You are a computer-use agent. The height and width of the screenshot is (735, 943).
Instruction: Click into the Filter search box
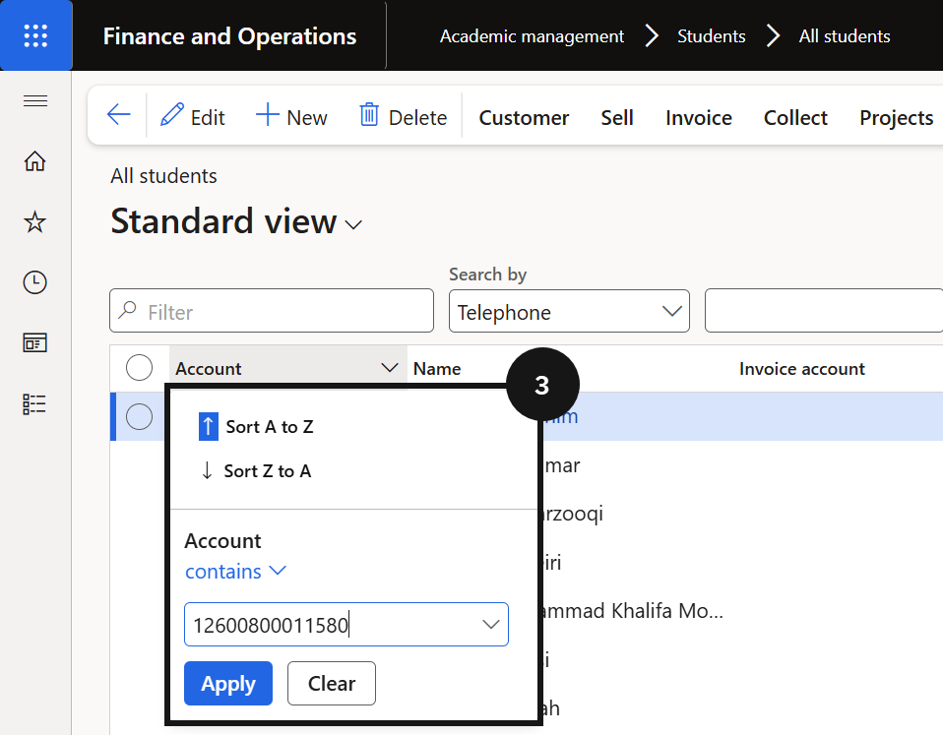click(x=272, y=311)
